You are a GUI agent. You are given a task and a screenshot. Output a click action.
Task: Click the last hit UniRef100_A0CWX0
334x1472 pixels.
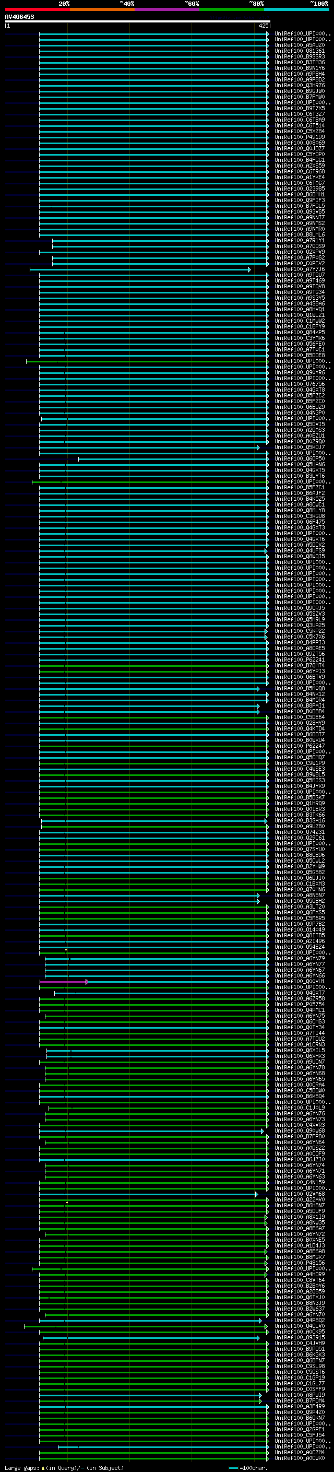(x=300, y=1458)
